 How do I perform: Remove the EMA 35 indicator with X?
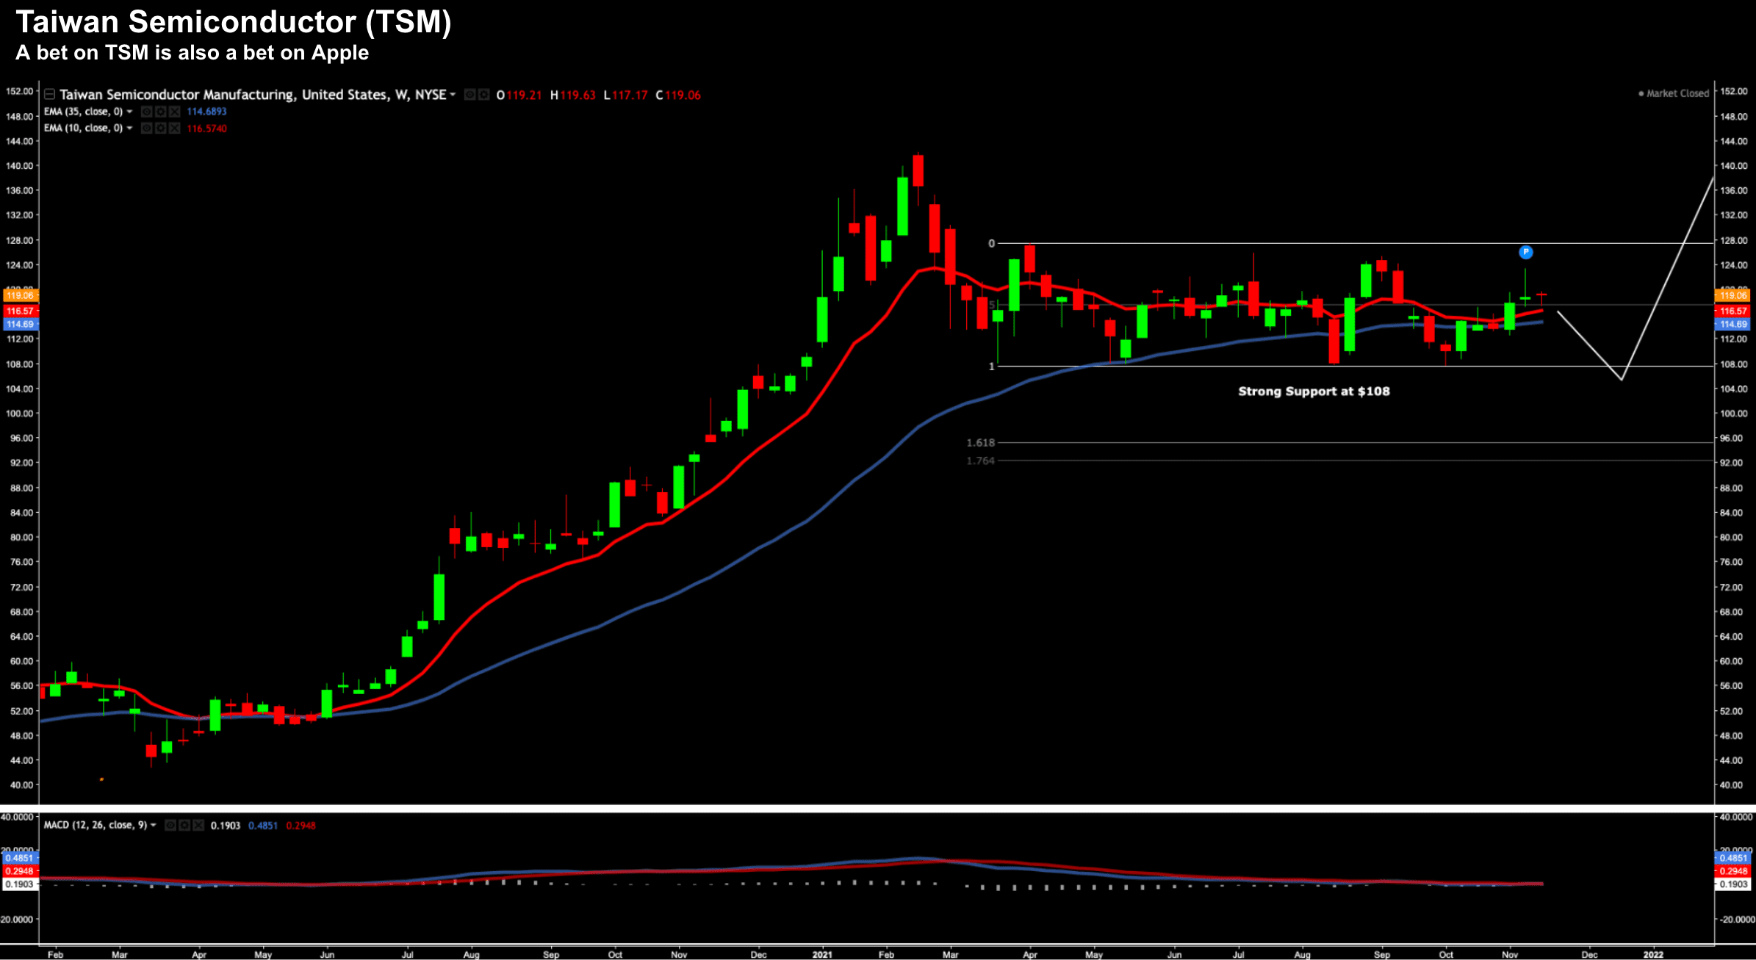tap(174, 112)
